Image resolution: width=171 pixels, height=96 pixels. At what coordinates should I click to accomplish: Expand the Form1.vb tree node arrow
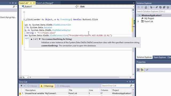[138, 21]
